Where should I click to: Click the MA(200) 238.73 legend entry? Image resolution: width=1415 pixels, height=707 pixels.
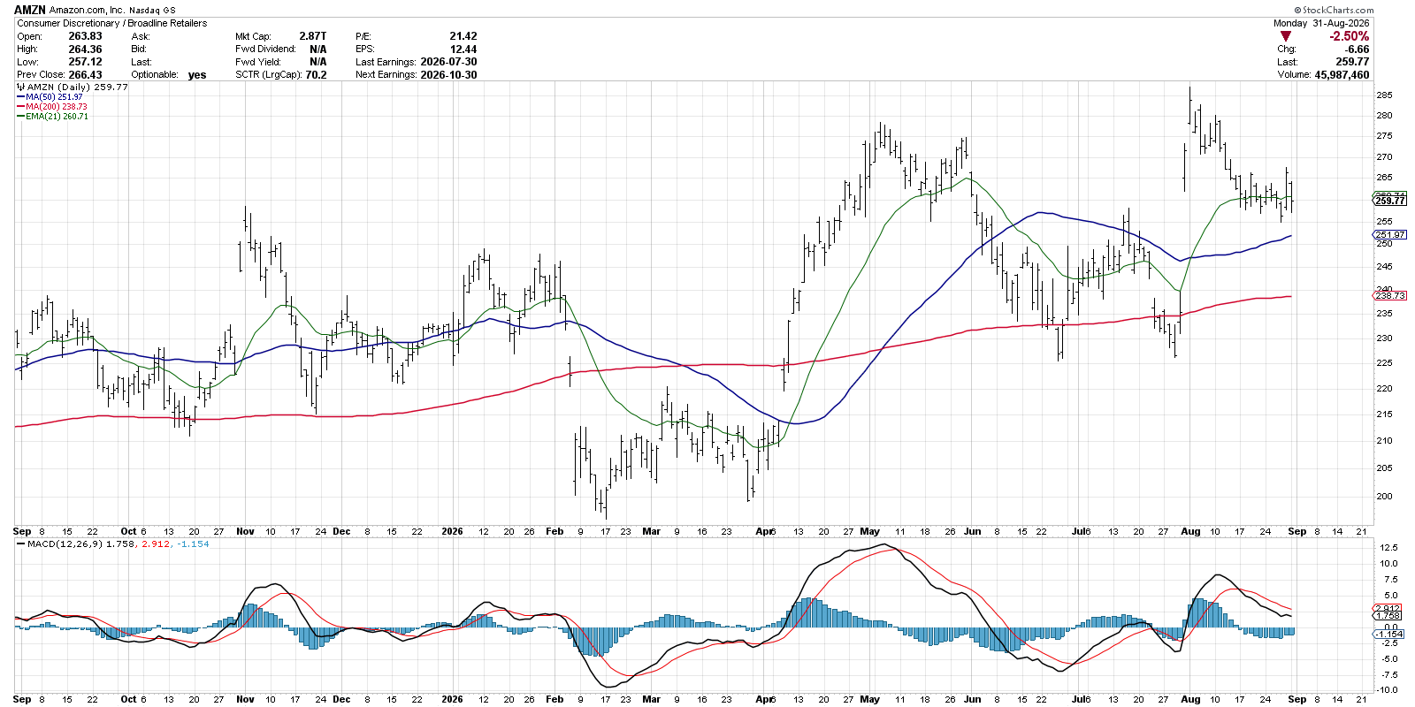coord(57,107)
